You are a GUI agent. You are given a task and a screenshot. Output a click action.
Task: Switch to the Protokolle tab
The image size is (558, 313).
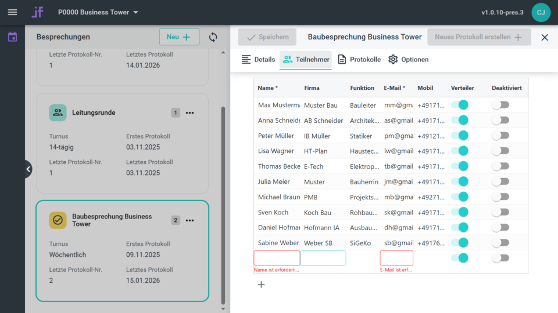click(x=359, y=60)
